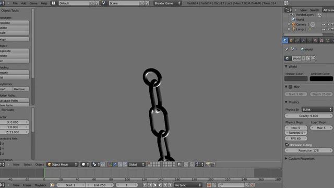The width and height of the screenshot is (334, 188).
Task: Open the Ambient Color swatch
Action: (321, 79)
